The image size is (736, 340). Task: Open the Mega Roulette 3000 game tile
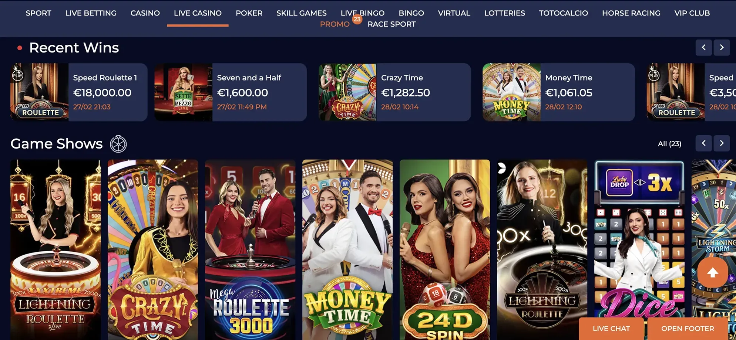[x=250, y=250]
